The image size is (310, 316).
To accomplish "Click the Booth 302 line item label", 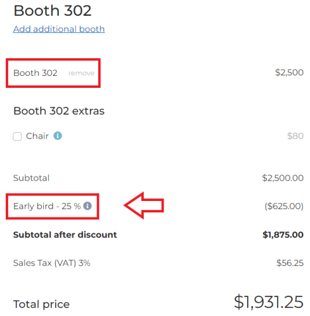I will (x=36, y=73).
